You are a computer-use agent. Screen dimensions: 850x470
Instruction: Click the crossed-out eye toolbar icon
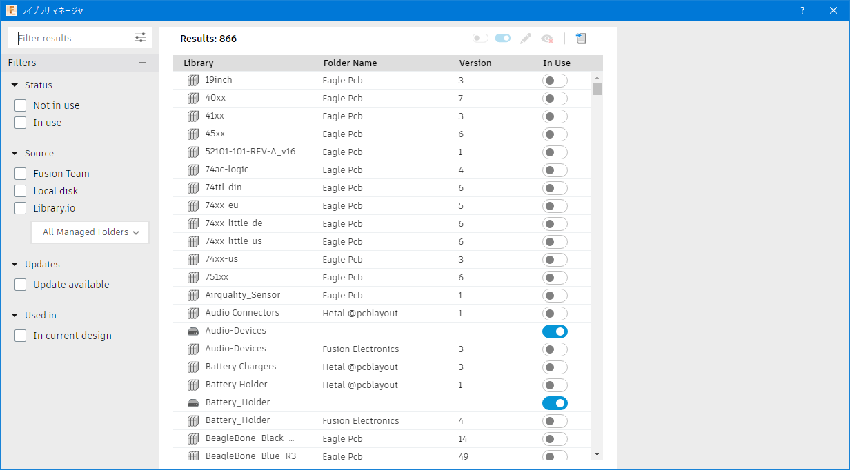pyautogui.click(x=547, y=39)
